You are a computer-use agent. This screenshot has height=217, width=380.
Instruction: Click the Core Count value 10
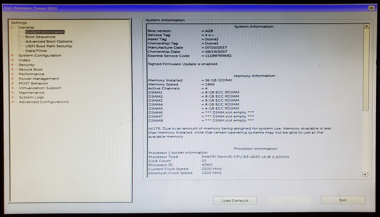coord(204,161)
